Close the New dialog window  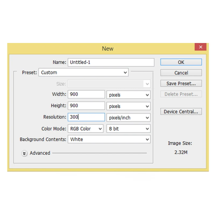[x=200, y=47]
